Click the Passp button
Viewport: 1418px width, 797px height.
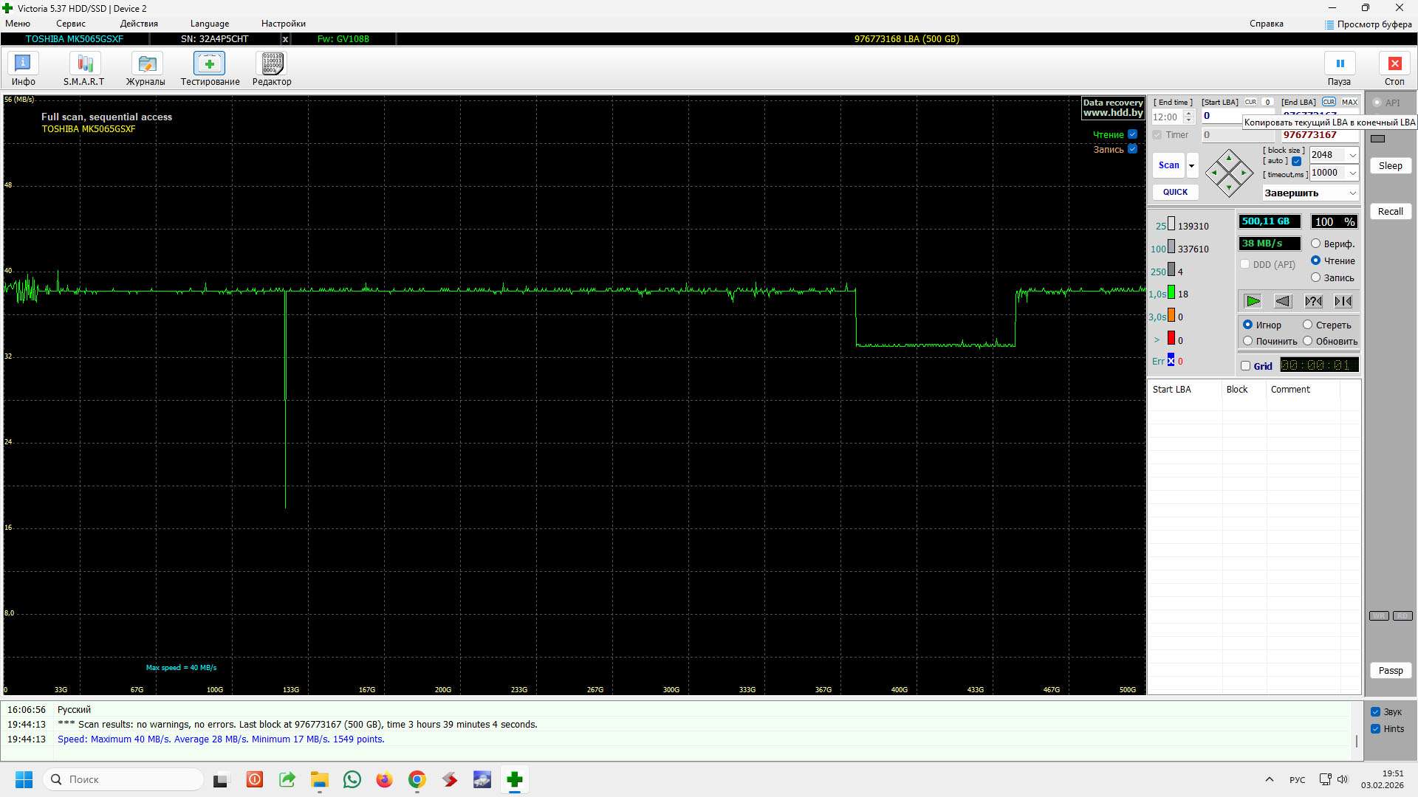pos(1390,671)
